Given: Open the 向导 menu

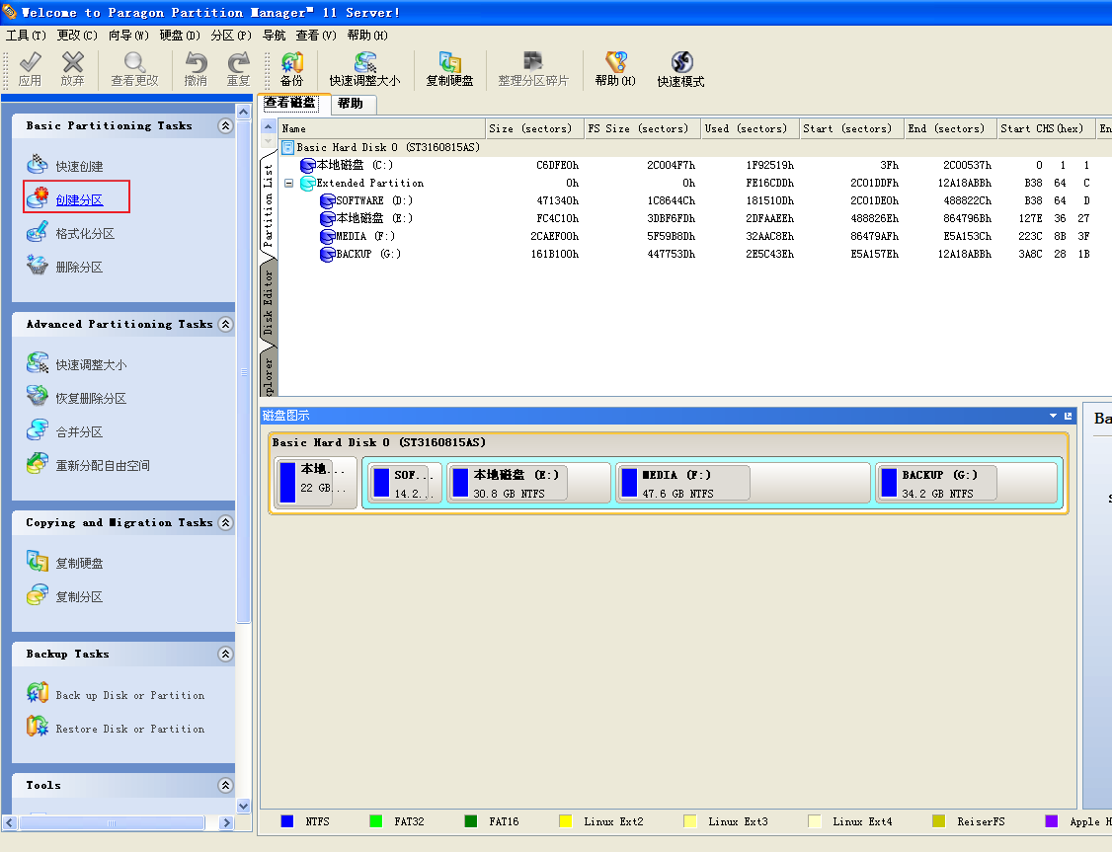Looking at the screenshot, I should [x=126, y=35].
